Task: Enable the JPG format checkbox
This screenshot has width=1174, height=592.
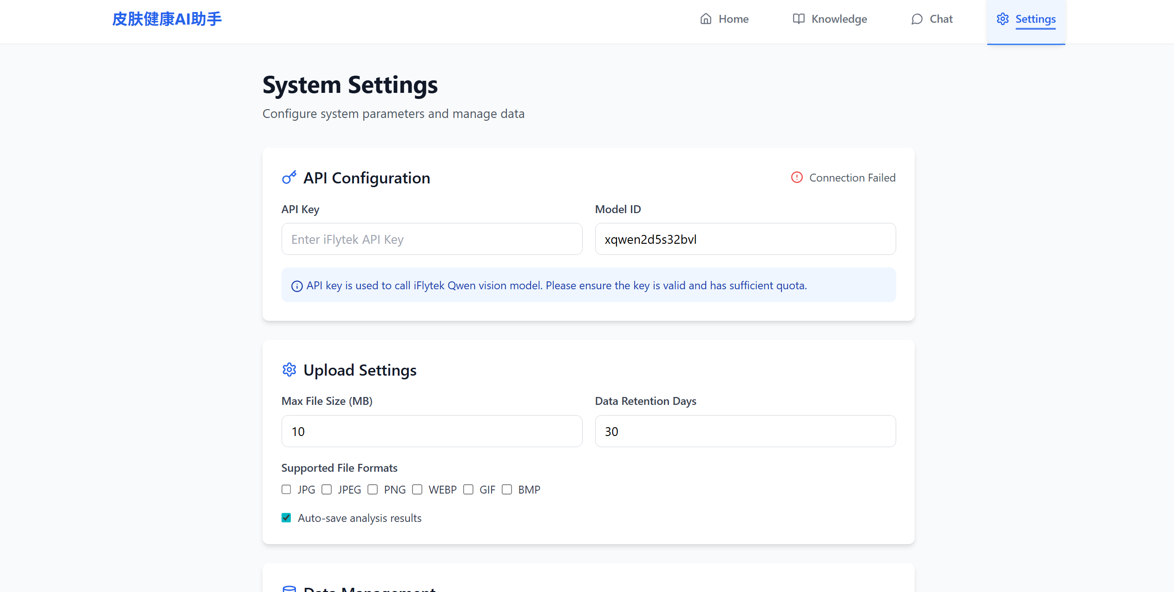Action: [x=286, y=490]
